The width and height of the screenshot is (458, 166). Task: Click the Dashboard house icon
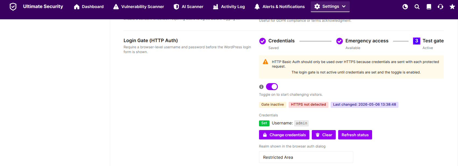77,7
